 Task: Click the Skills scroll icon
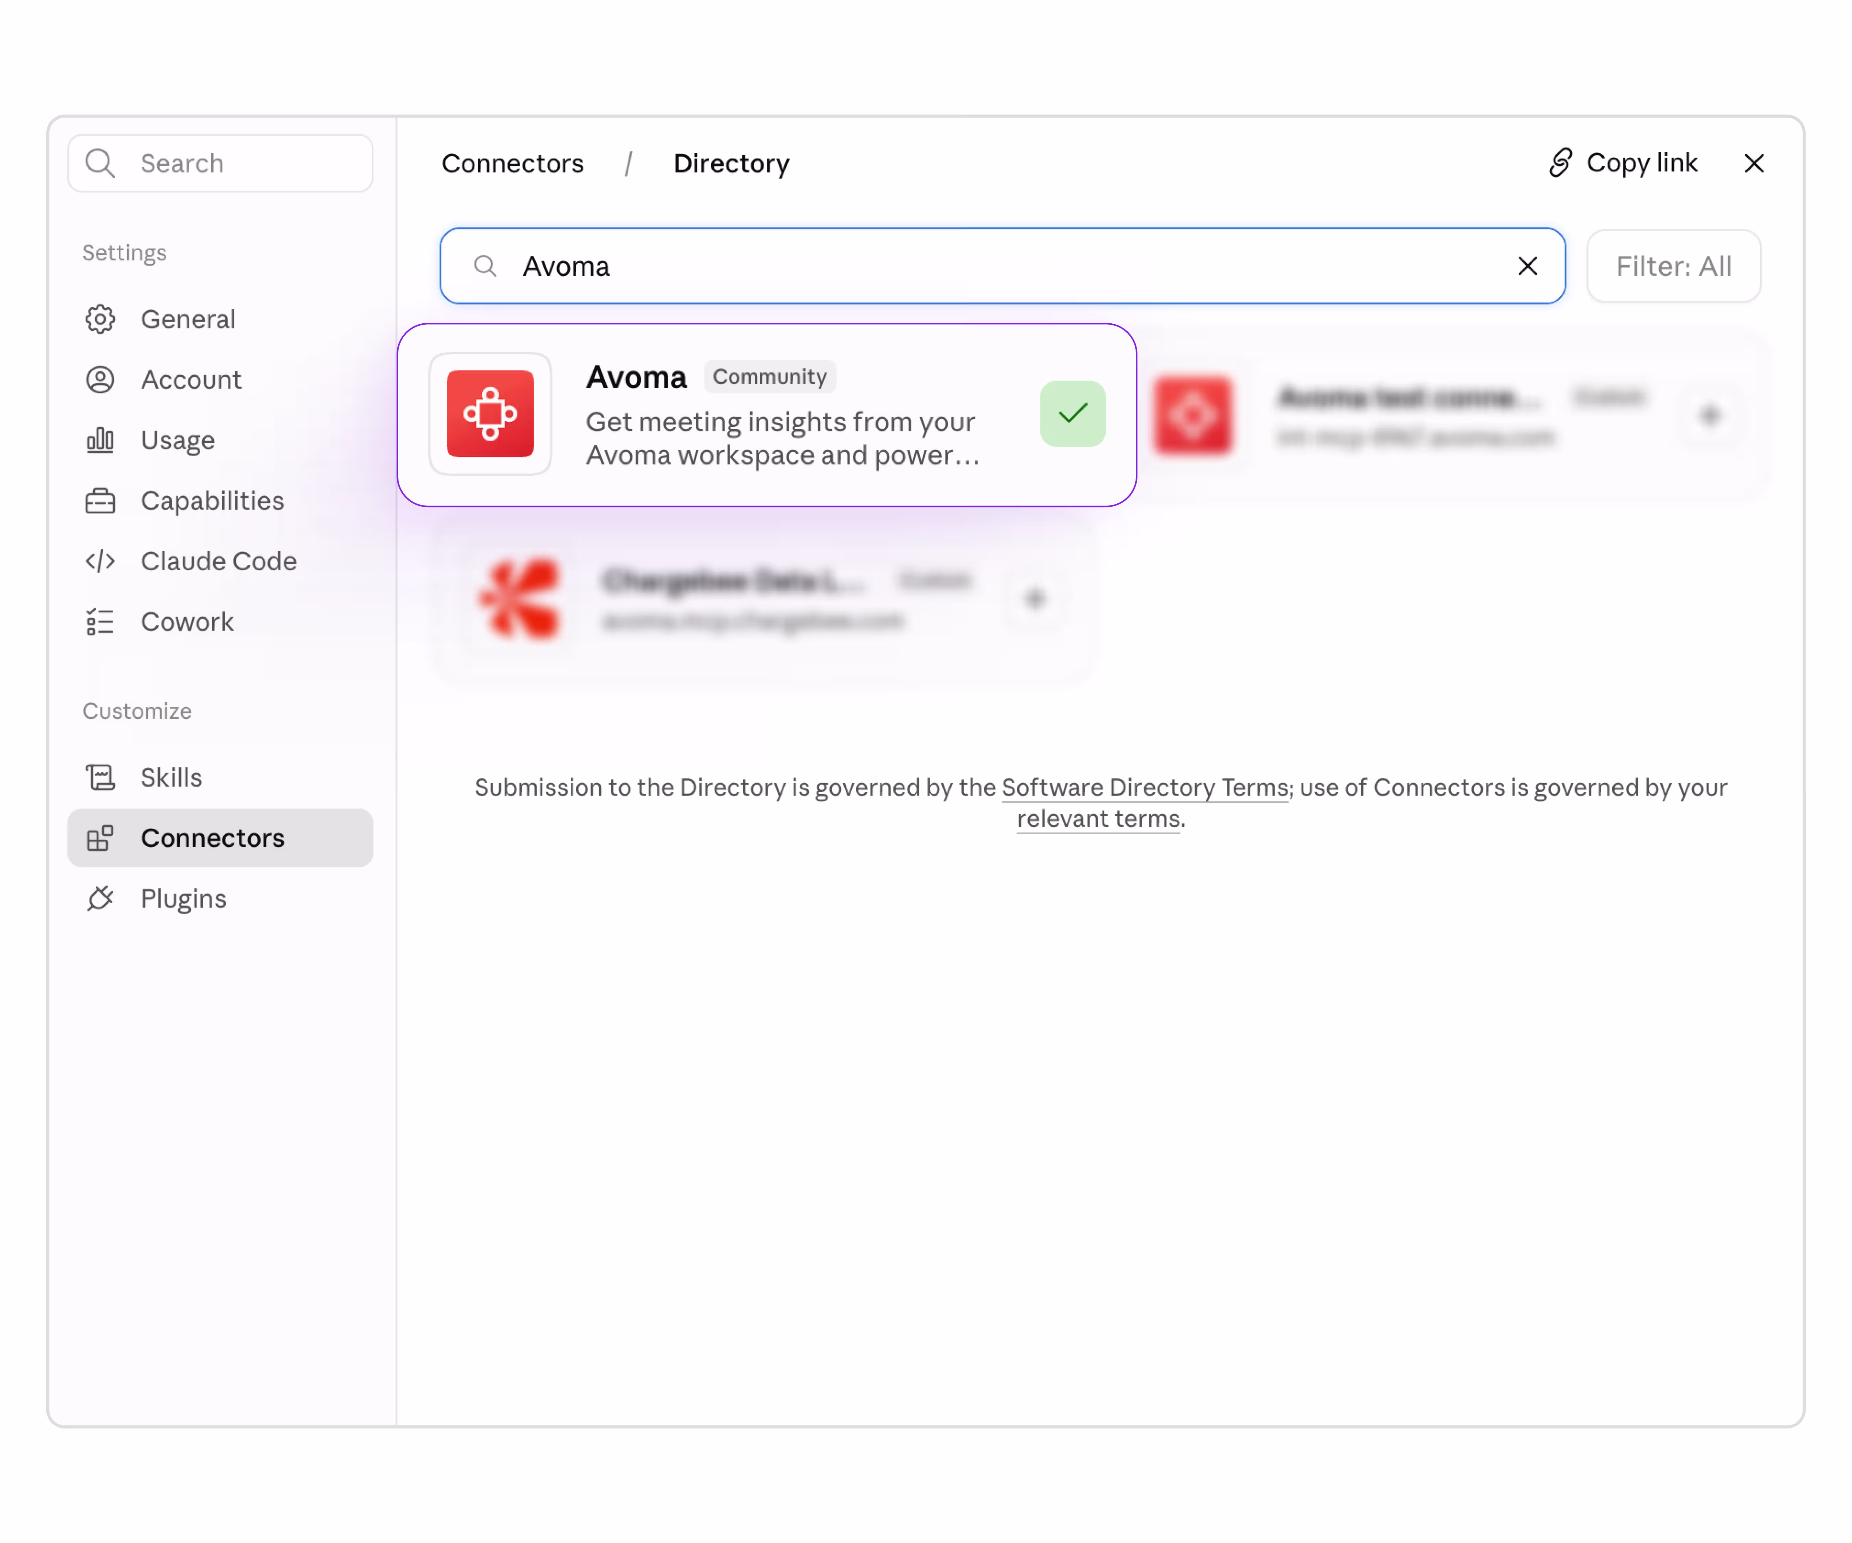point(100,778)
